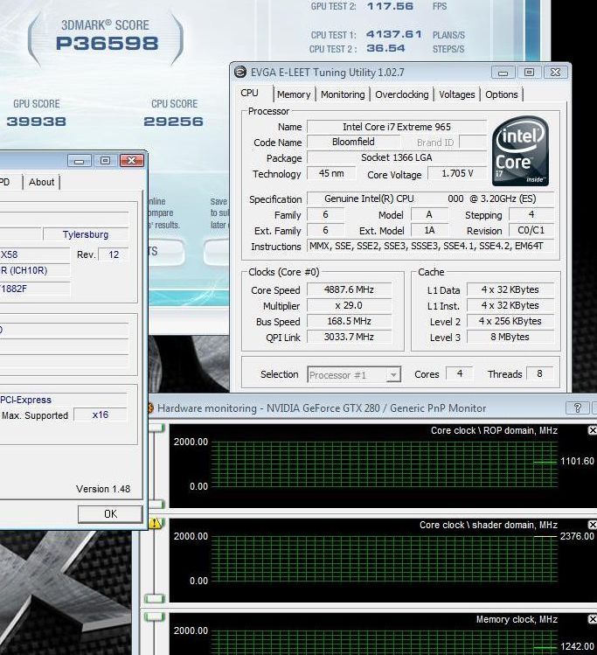Click the Stepping value '4'
597x655 pixels.
point(531,215)
